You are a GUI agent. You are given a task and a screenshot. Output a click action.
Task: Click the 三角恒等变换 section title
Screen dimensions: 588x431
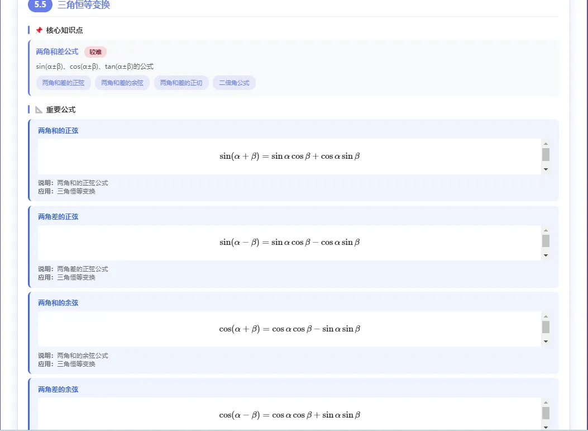click(84, 5)
